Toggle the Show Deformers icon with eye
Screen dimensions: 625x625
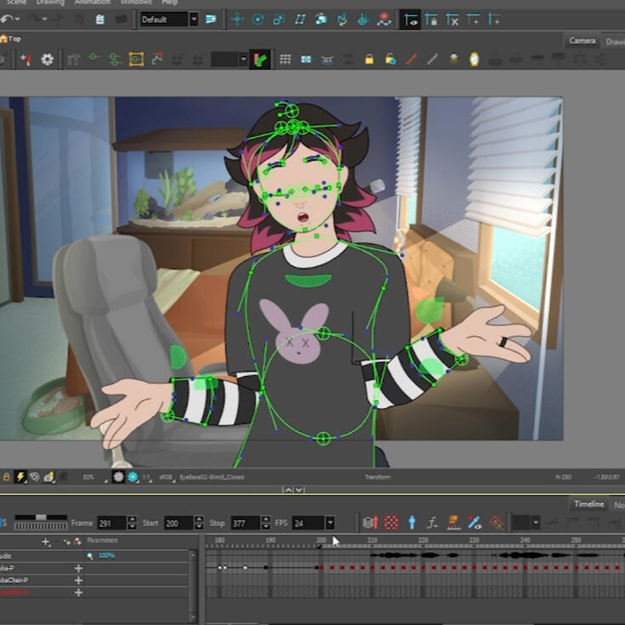pyautogui.click(x=411, y=19)
